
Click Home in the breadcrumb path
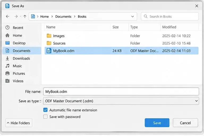pos(44,16)
